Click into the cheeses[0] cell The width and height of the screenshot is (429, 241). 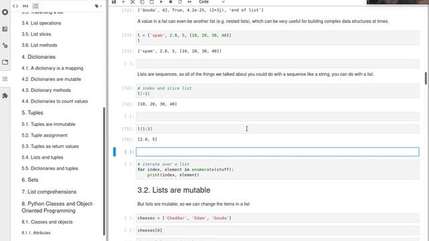(x=278, y=230)
